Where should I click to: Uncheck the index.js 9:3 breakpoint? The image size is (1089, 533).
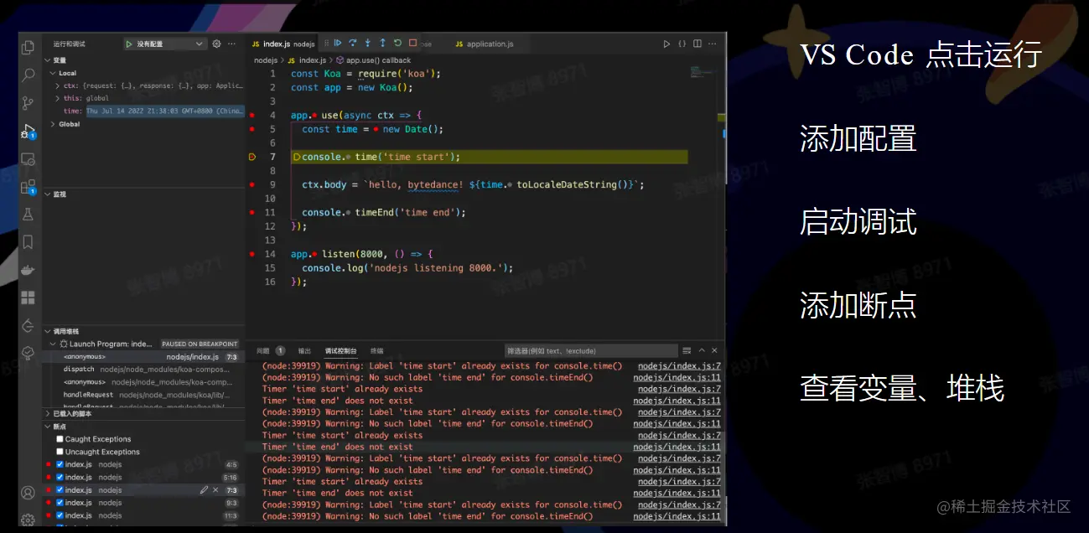[x=60, y=503]
